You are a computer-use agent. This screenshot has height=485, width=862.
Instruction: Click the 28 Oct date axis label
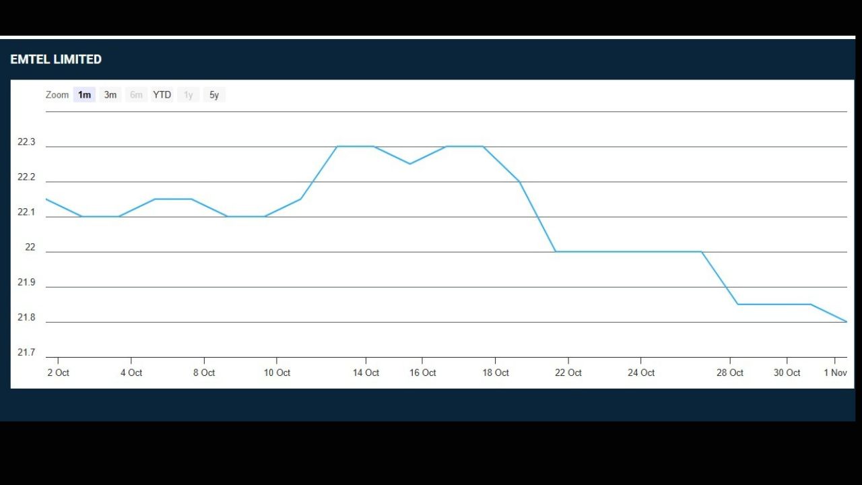click(x=730, y=373)
